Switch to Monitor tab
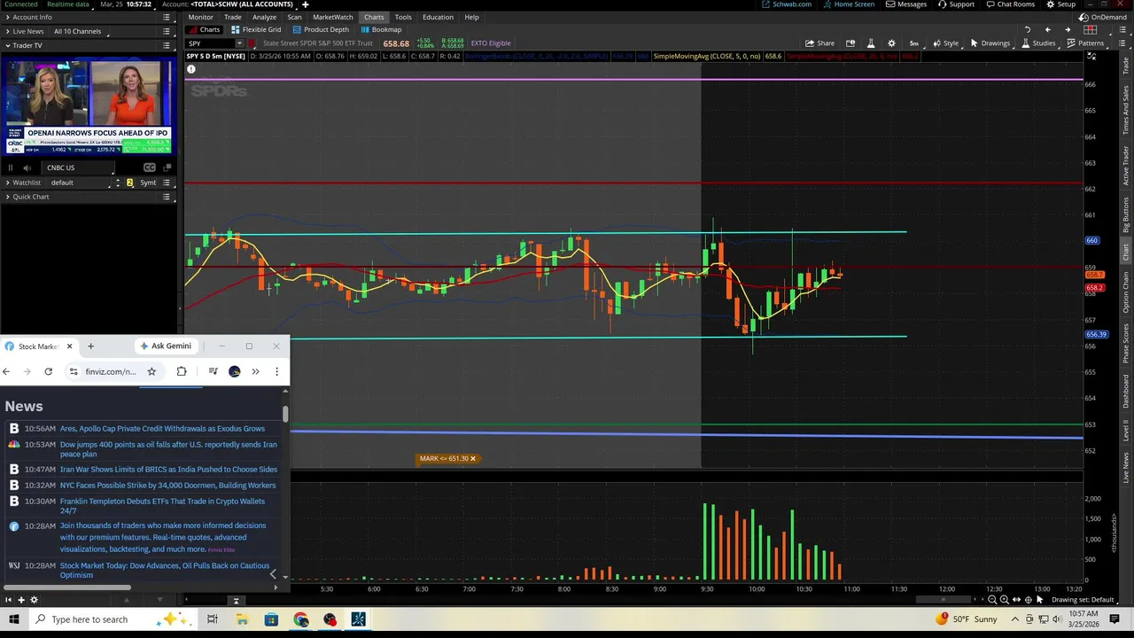 point(200,17)
